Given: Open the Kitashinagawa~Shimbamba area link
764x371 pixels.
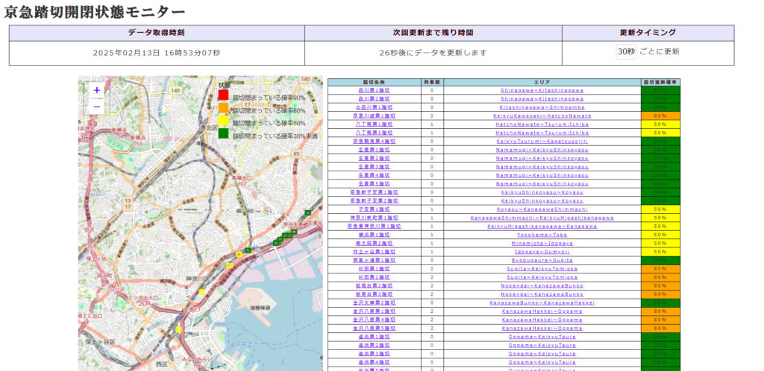Looking at the screenshot, I should coord(542,107).
